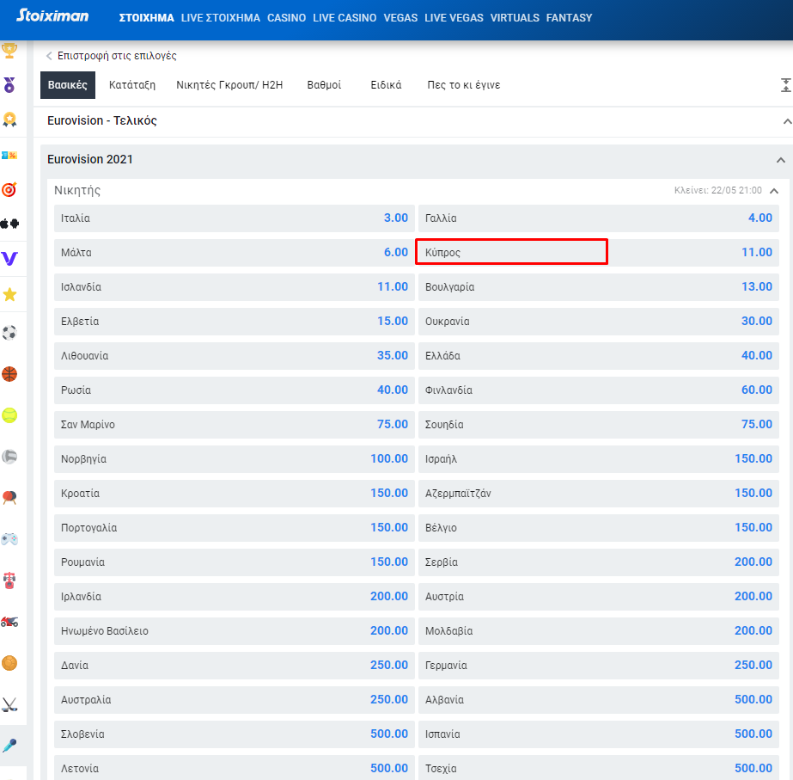Viewport: 793px width, 780px height.
Task: Pick Βουλγαρία at odds 13.00
Action: pos(599,287)
